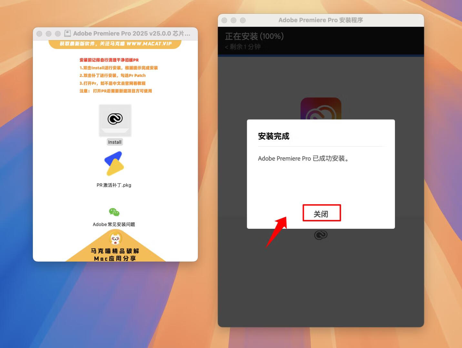Screen dimensions: 462x348
Task: Click the 马克喵精品破解 footer text
Action: point(115,251)
